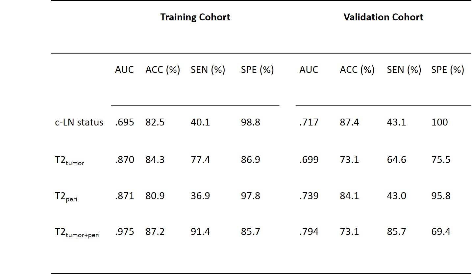Click the Validation Cohort heading
The height and width of the screenshot is (274, 472).
coord(383,17)
